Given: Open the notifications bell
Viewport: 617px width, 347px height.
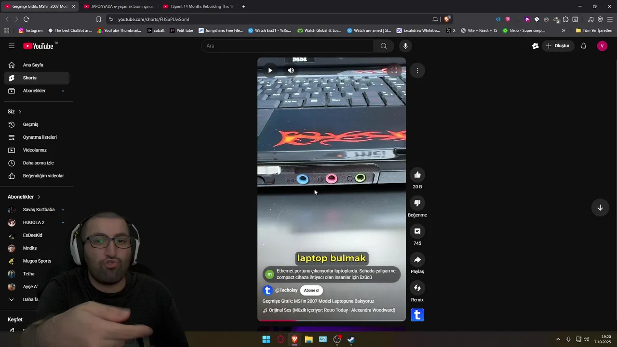Looking at the screenshot, I should click(583, 46).
